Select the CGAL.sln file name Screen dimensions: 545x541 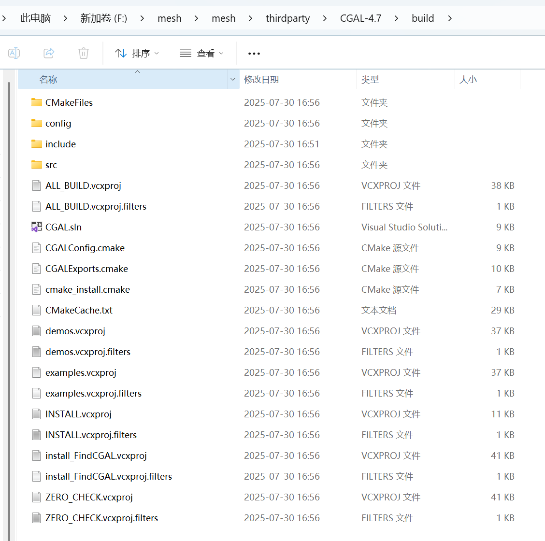tap(63, 227)
